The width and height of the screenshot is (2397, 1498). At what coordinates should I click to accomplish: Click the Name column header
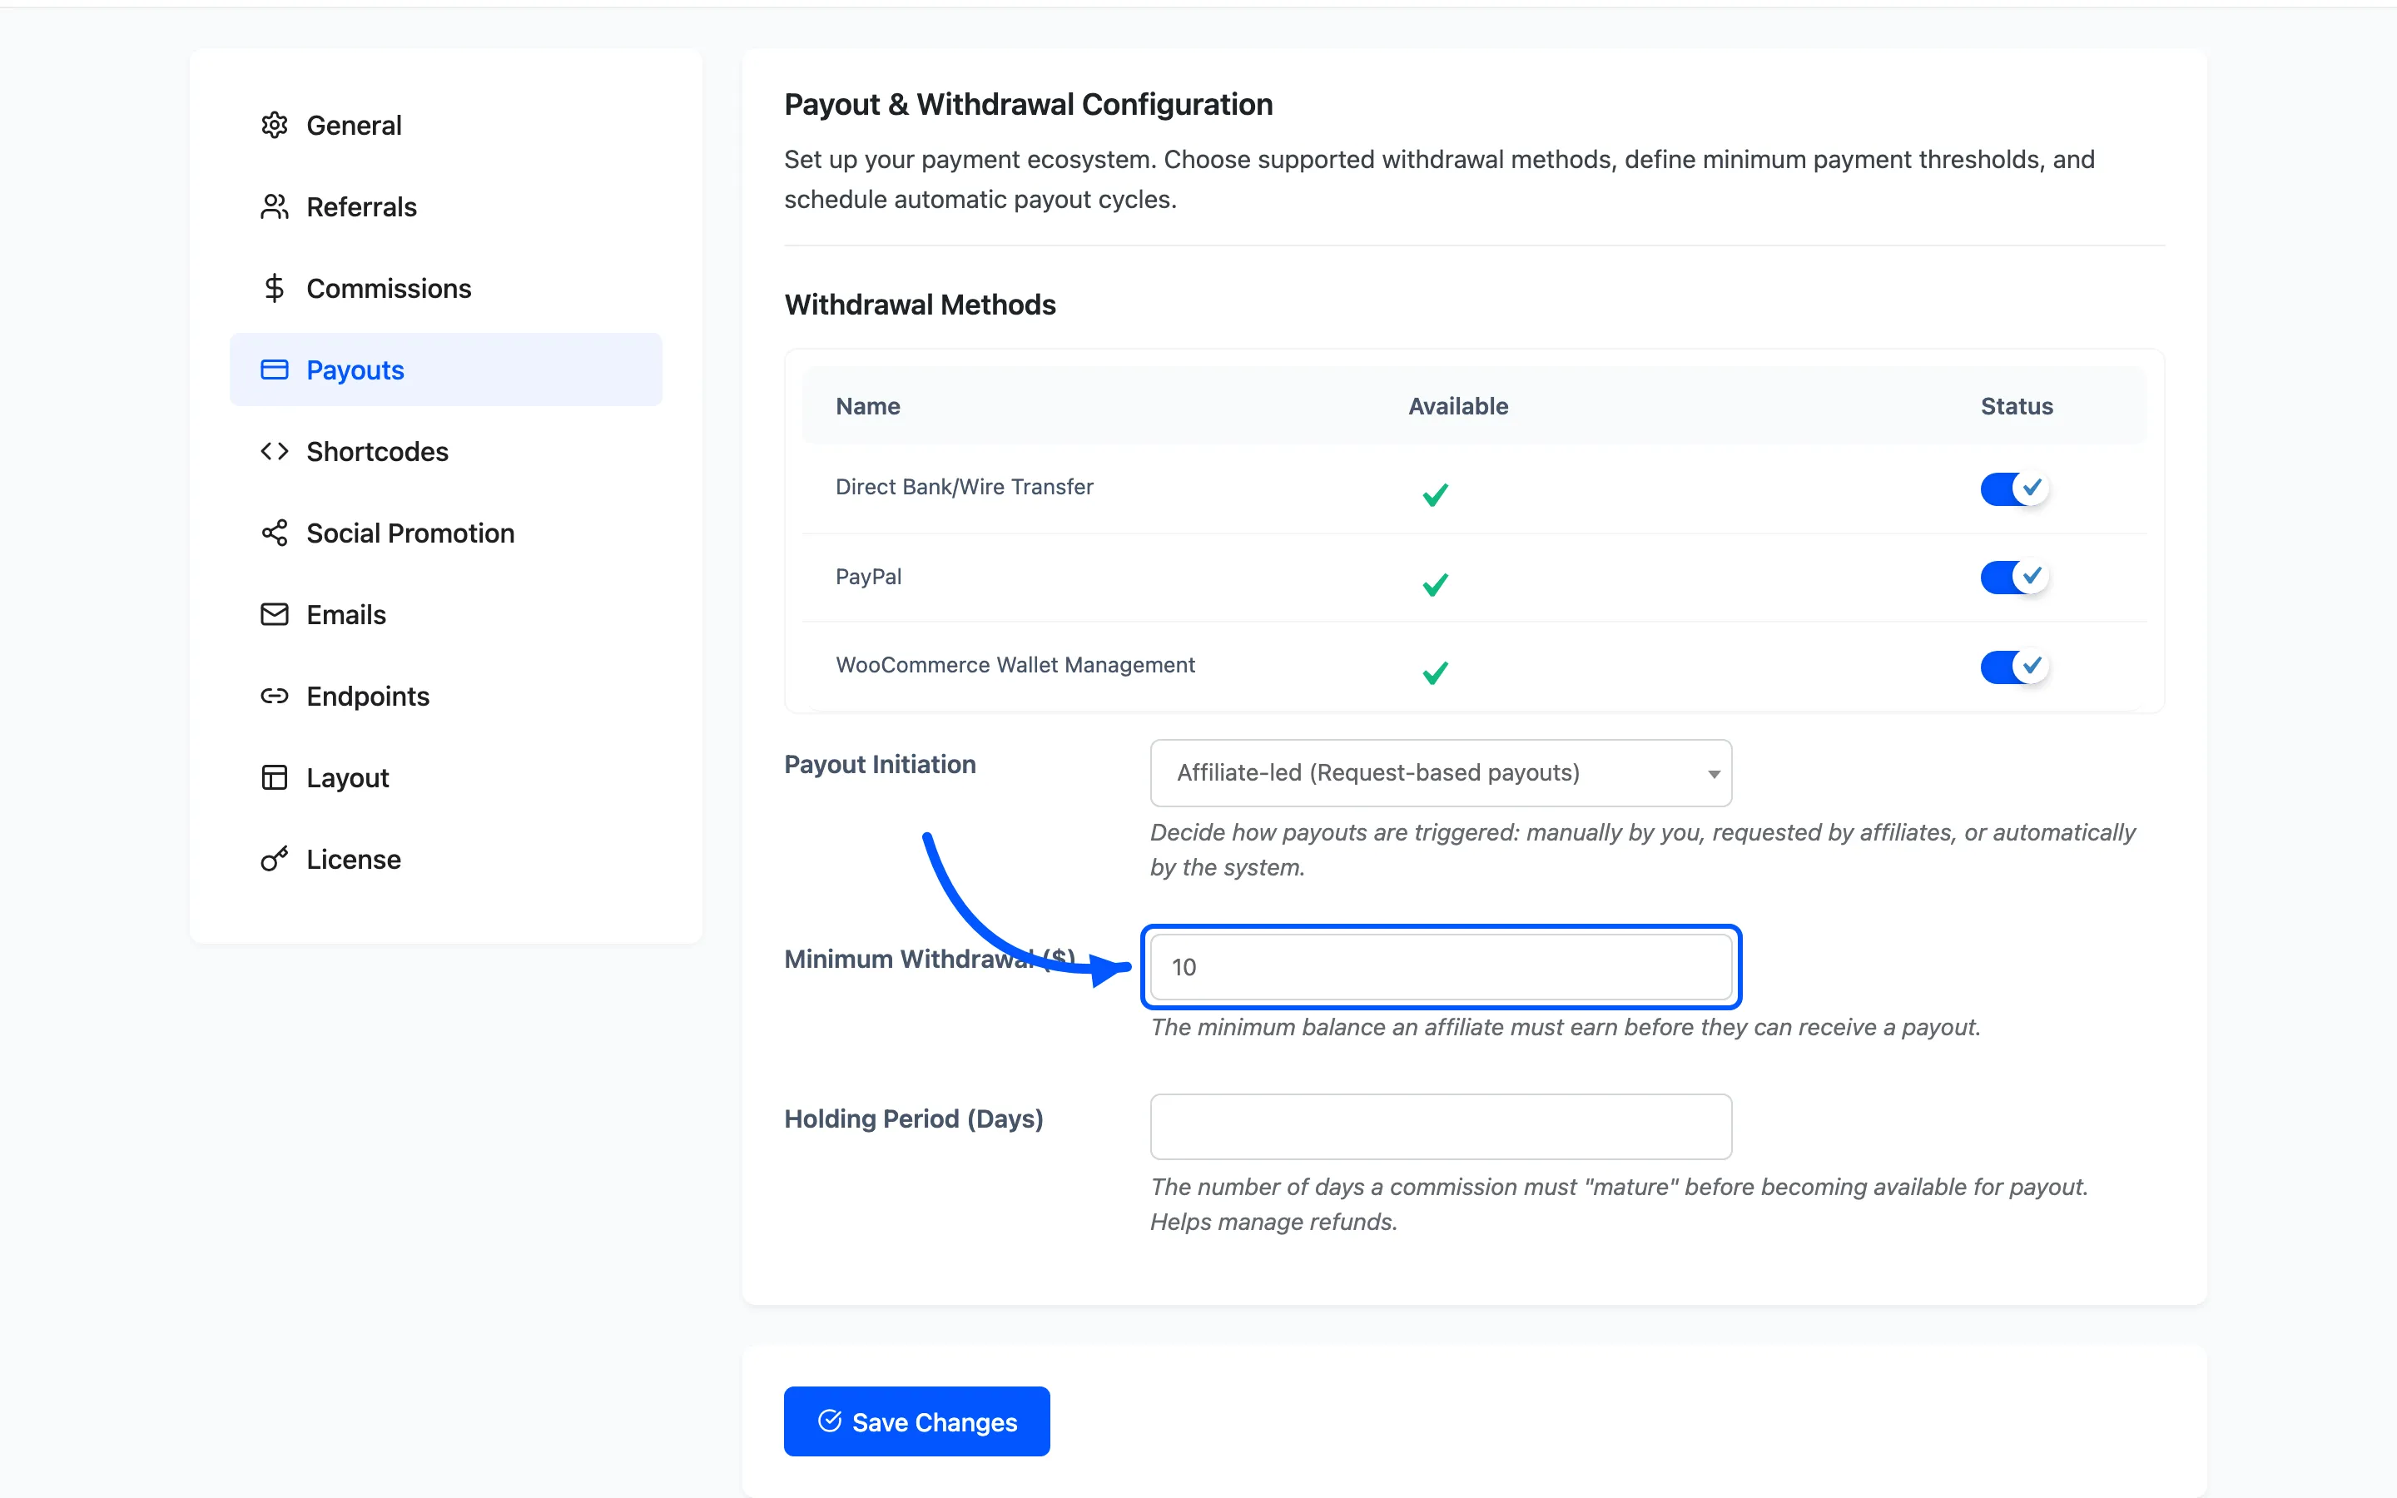tap(868, 406)
